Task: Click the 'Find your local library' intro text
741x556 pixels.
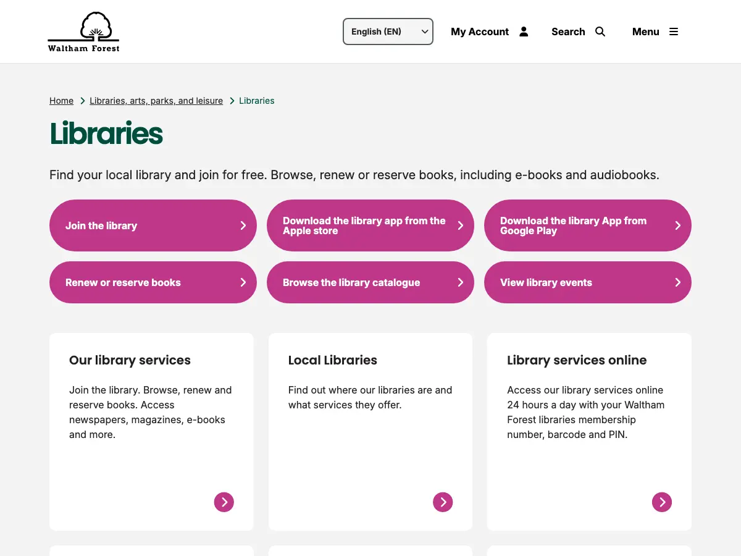Action: click(x=354, y=175)
